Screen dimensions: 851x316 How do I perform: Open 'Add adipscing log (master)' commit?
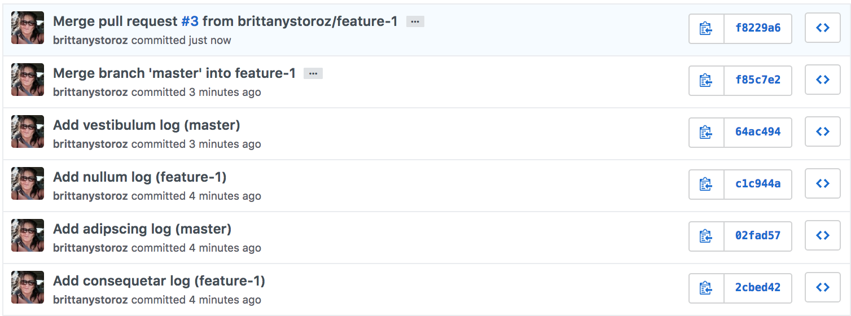142,229
